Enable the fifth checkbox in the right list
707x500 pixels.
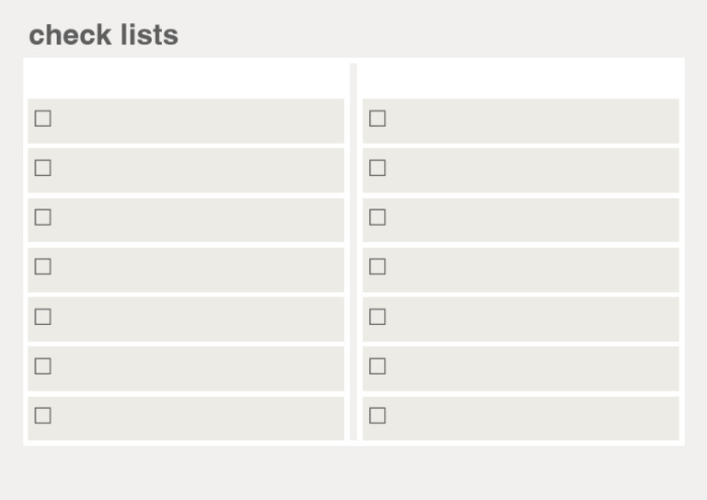coord(377,317)
